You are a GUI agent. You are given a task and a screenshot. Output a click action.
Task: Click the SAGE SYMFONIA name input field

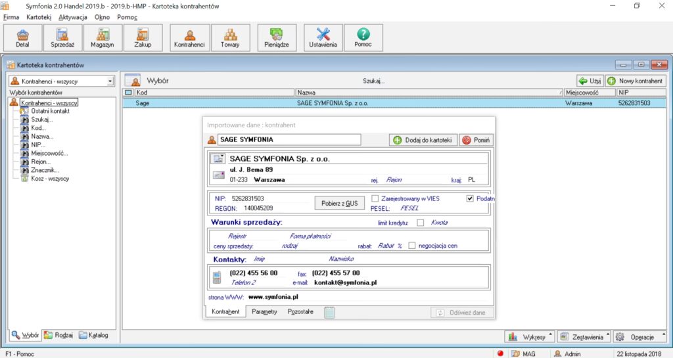pos(289,140)
